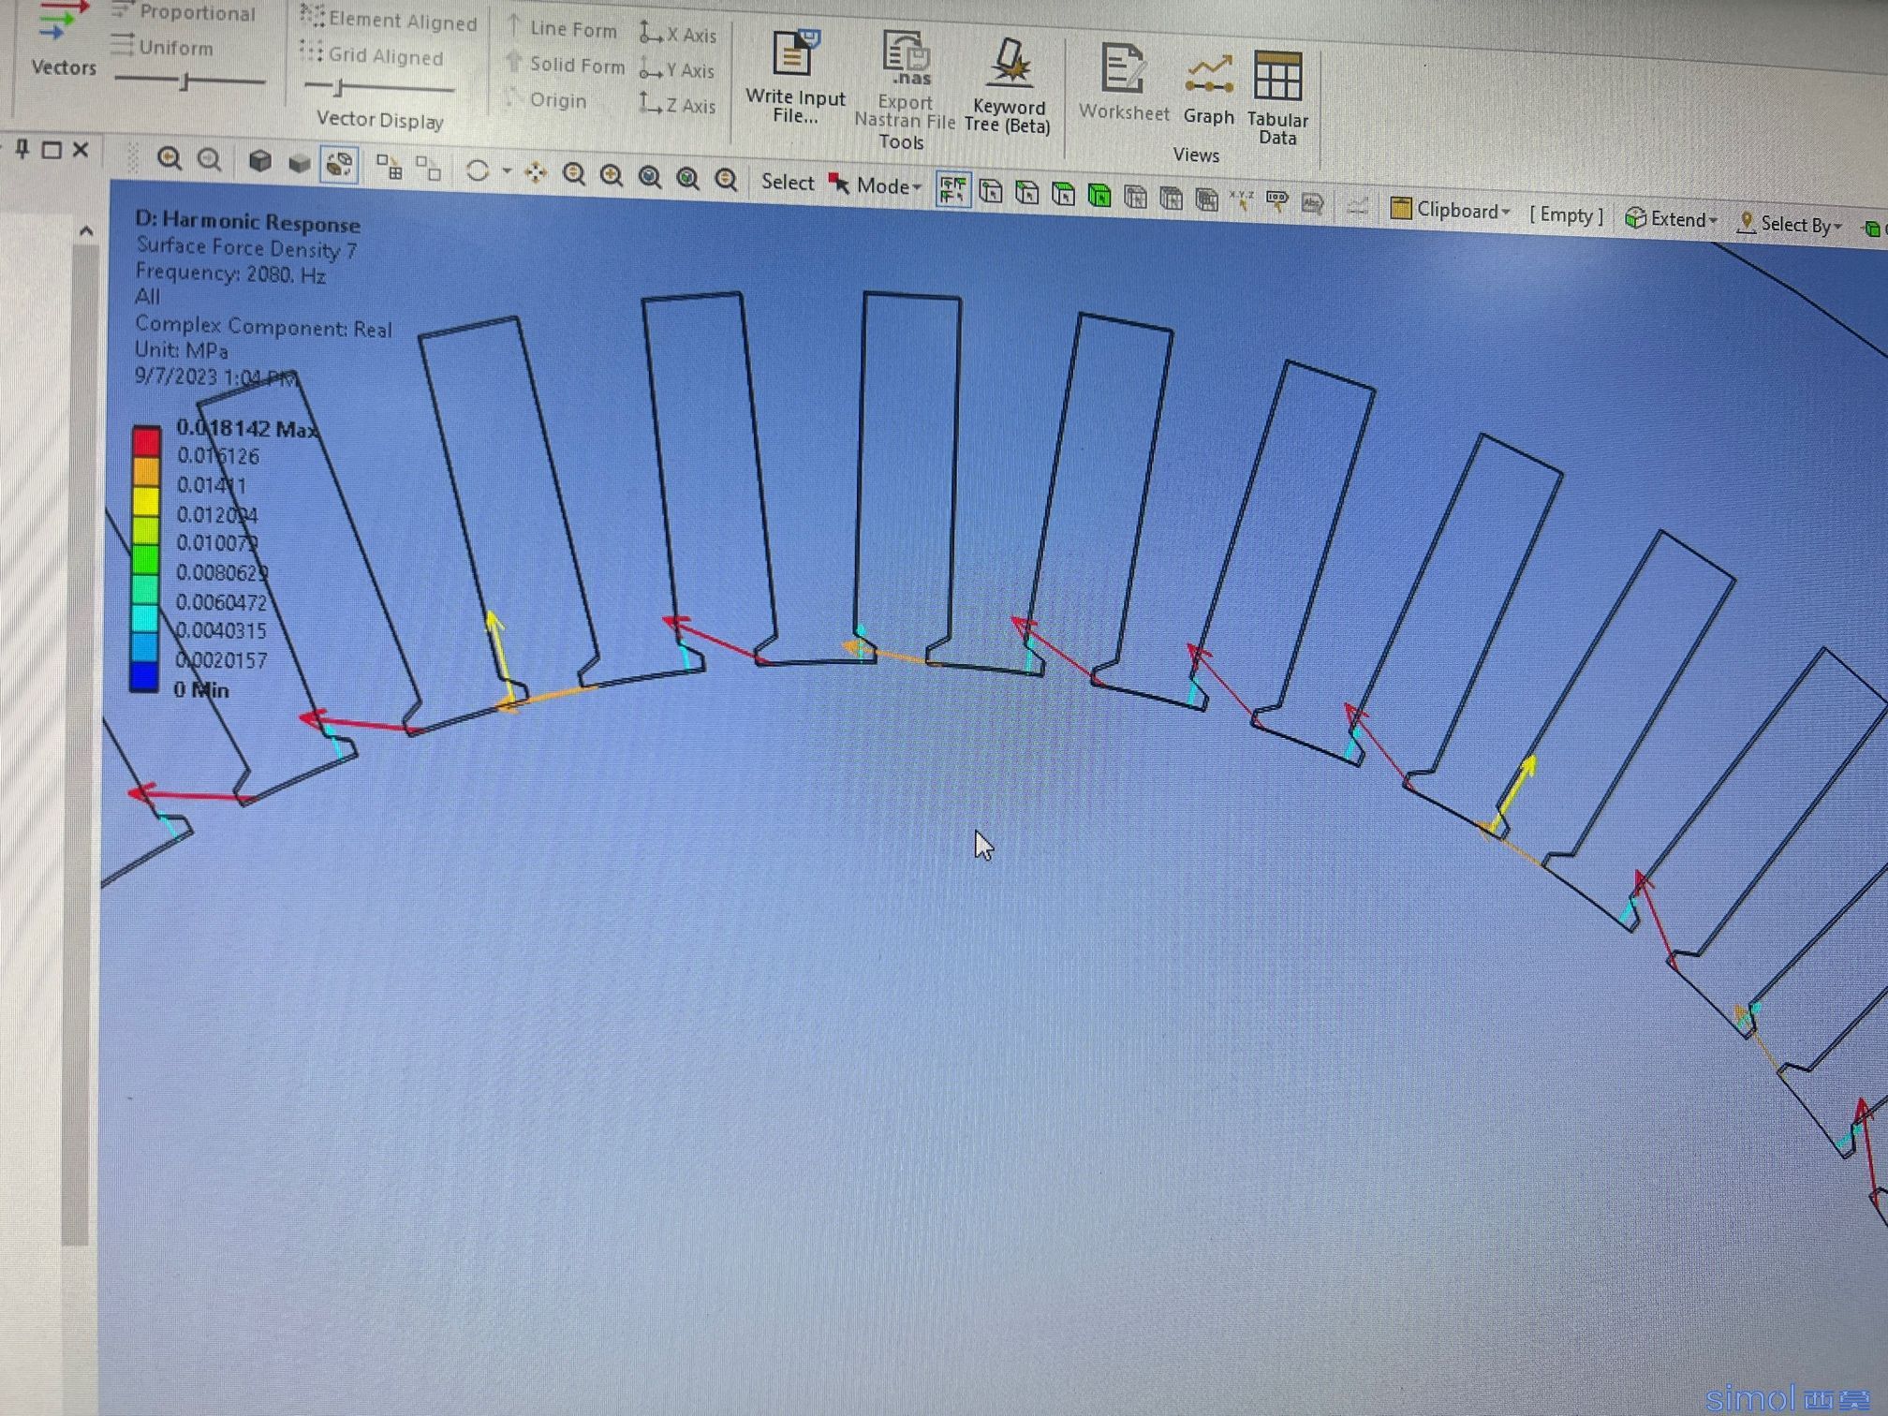The width and height of the screenshot is (1888, 1416).
Task: Click the Zoom magnifier after the Pan tool
Action: pos(574,174)
